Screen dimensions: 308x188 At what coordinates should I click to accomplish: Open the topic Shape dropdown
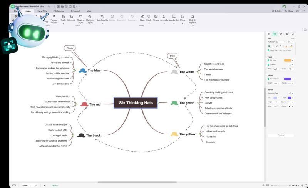[276, 69]
